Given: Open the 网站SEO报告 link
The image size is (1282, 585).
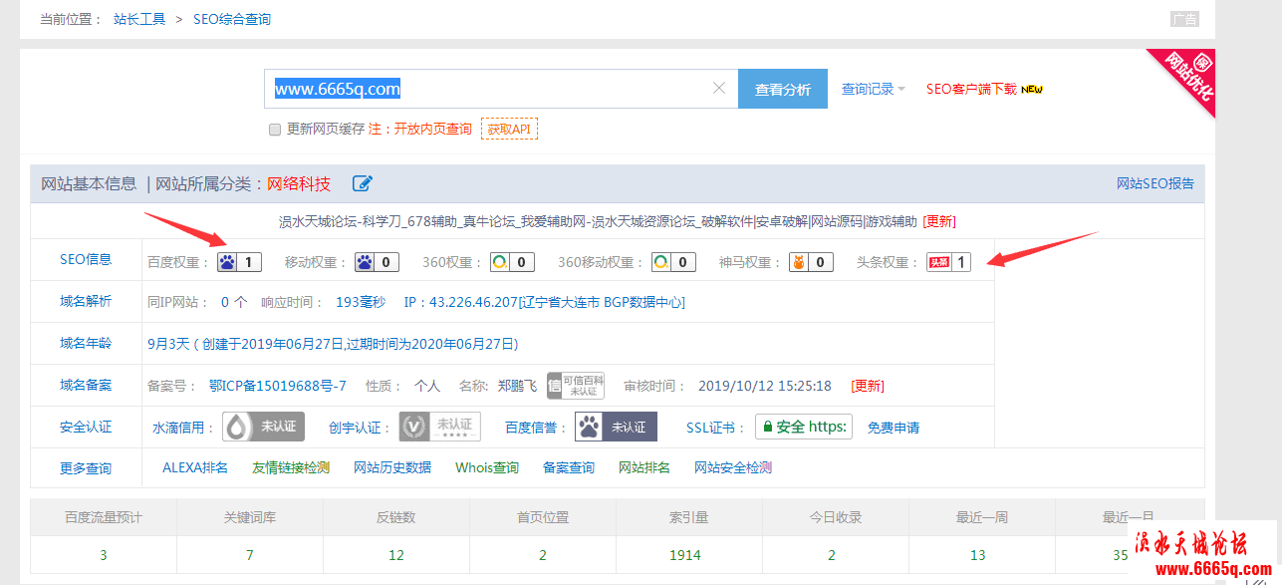Looking at the screenshot, I should coord(1155,183).
